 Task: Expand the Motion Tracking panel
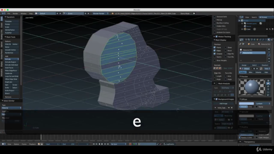(214, 36)
